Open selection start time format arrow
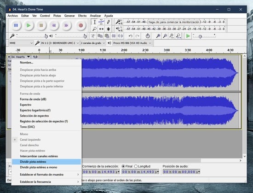This screenshot has width=253, height=193. [119, 172]
